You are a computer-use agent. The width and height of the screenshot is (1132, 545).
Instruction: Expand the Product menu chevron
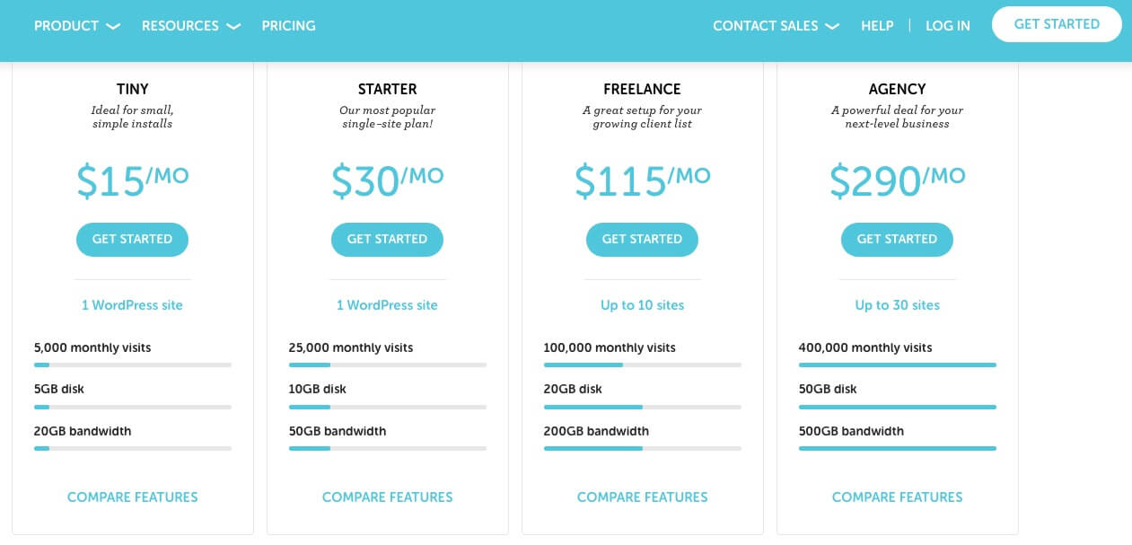[113, 27]
